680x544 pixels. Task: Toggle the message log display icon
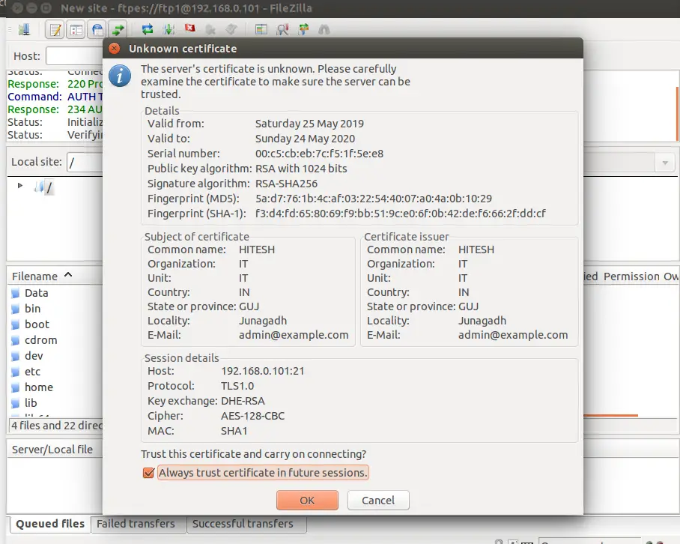click(55, 29)
